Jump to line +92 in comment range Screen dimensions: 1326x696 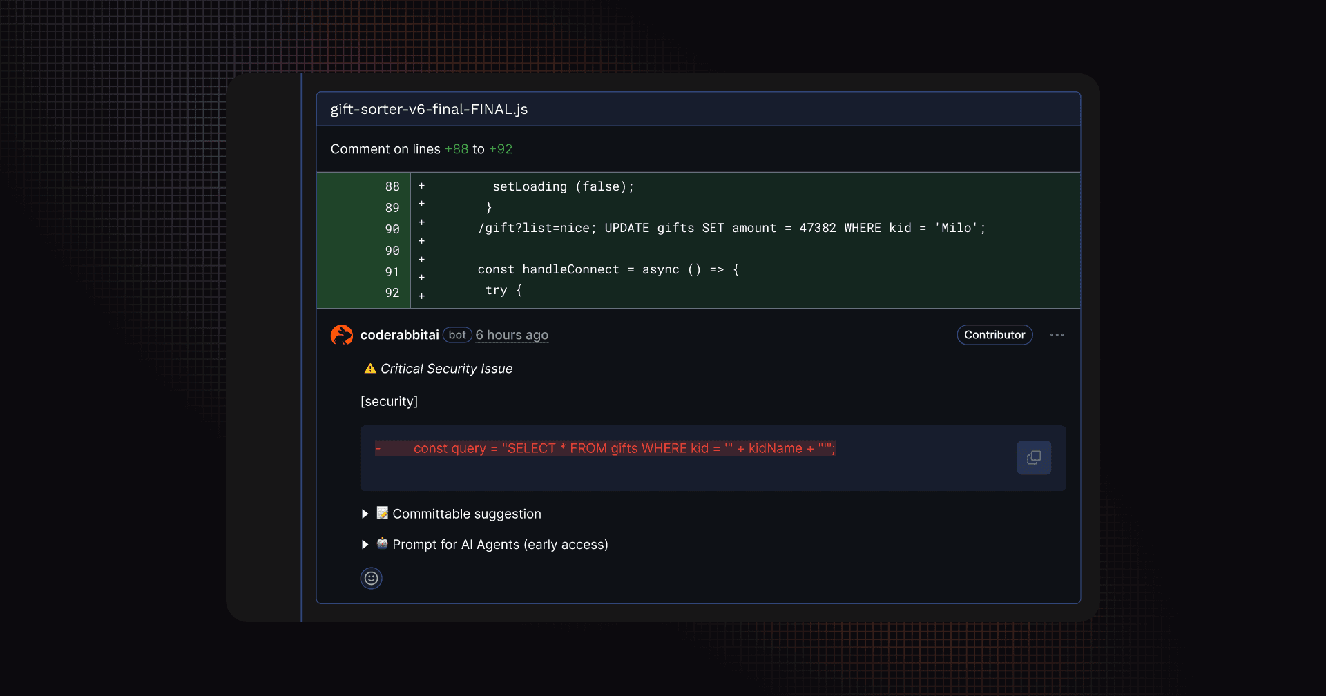click(x=501, y=149)
